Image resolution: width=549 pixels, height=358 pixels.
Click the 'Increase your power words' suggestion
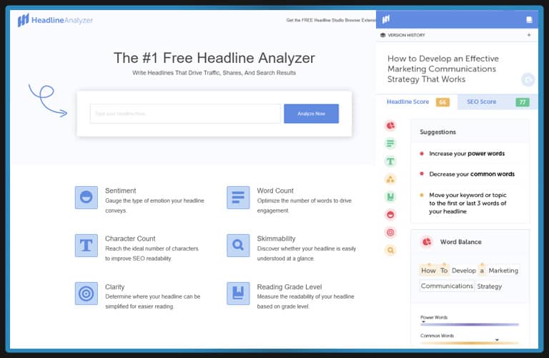click(467, 153)
